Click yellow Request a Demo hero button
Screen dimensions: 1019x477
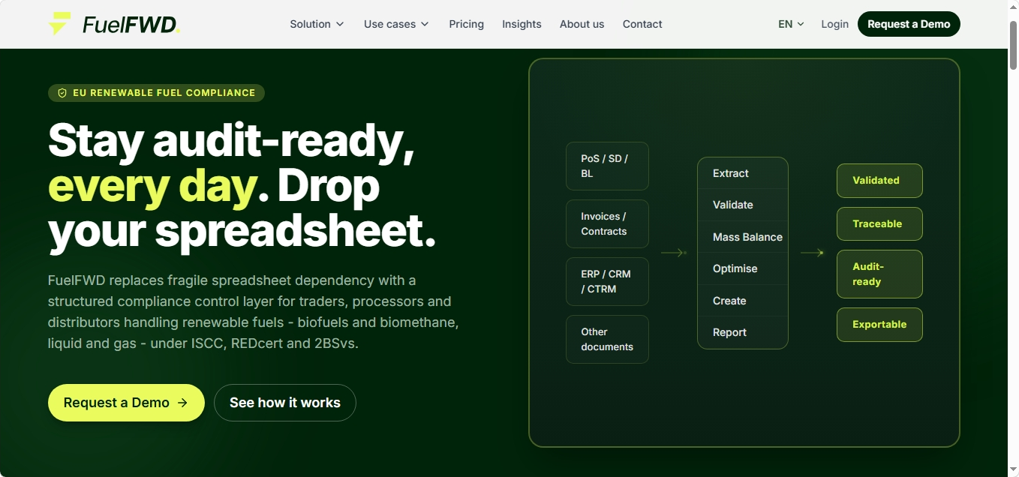point(126,403)
